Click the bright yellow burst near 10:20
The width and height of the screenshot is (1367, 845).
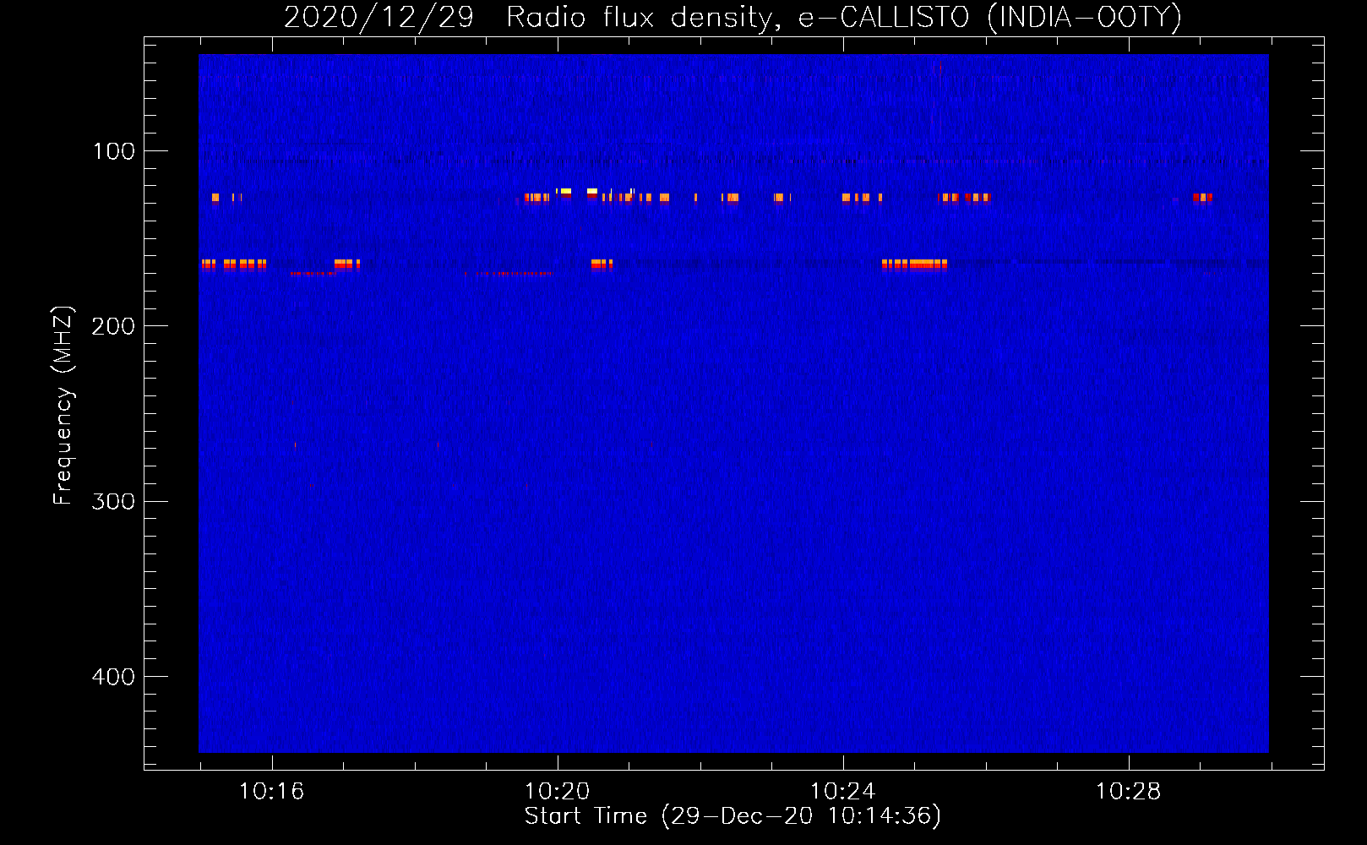click(565, 192)
